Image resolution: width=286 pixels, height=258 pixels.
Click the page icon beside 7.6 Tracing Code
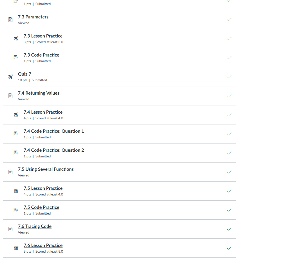pos(11,229)
